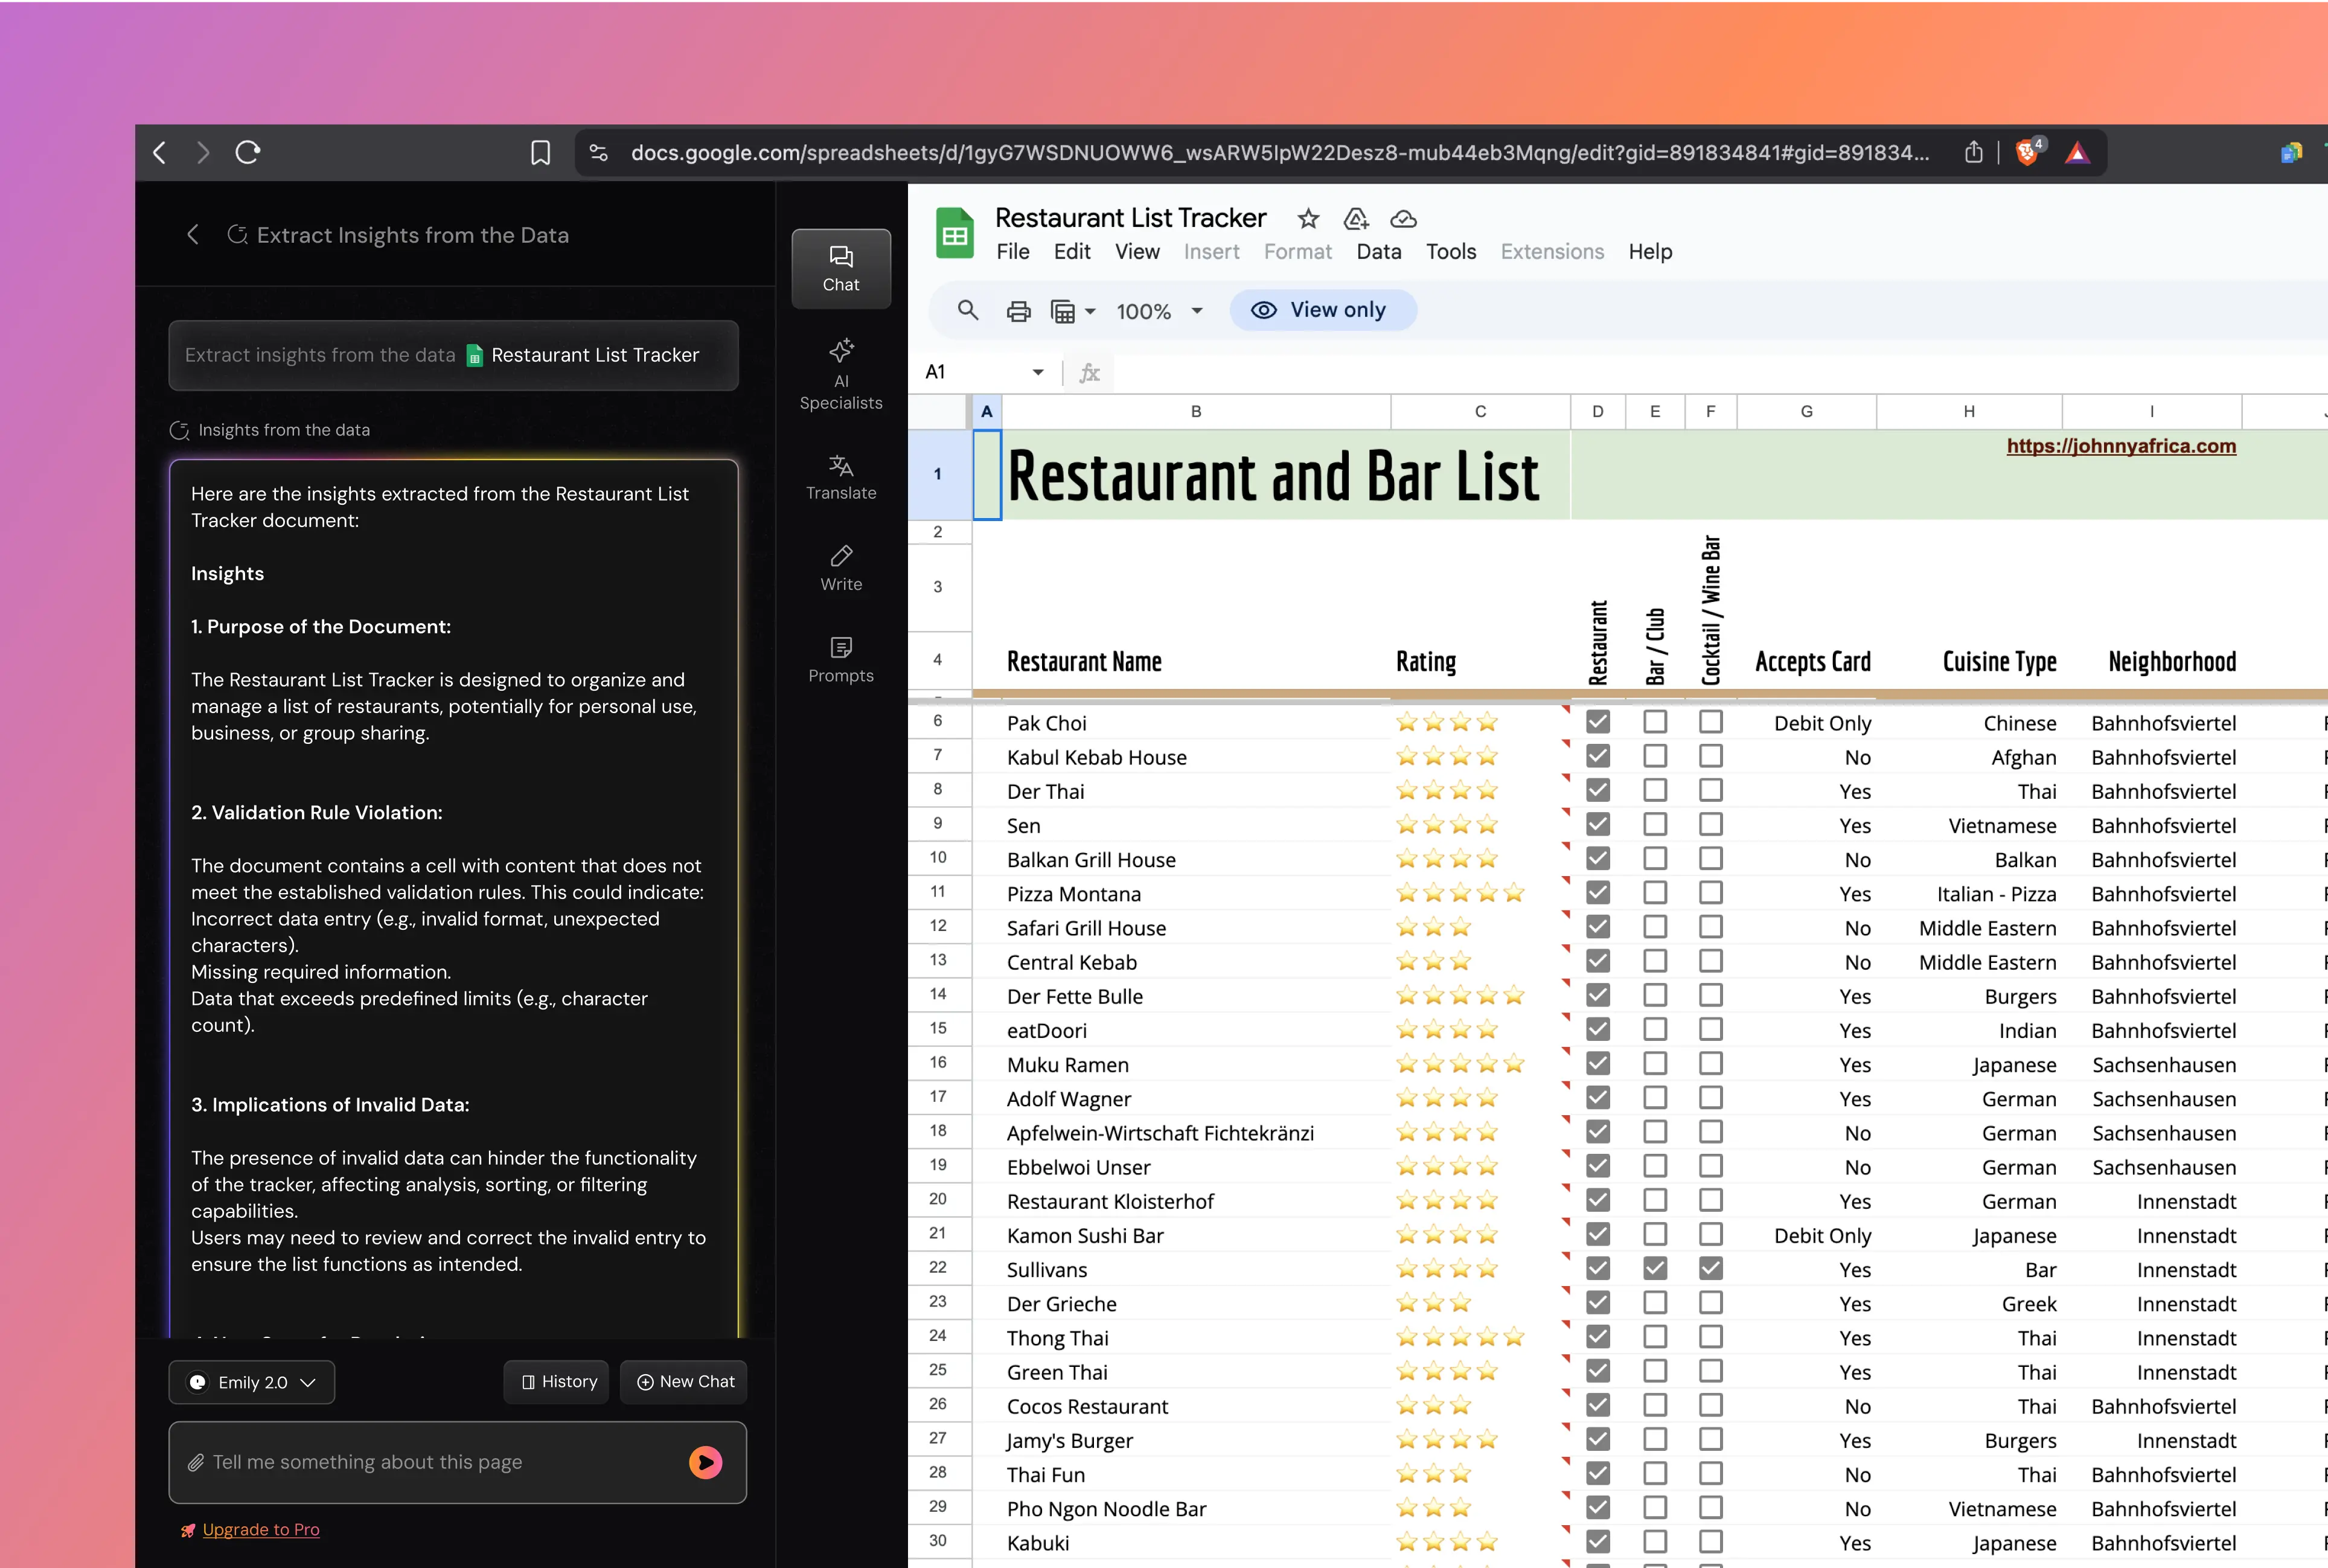The image size is (2328, 1568).
Task: Send the chat message with arrow button
Action: pos(705,1462)
